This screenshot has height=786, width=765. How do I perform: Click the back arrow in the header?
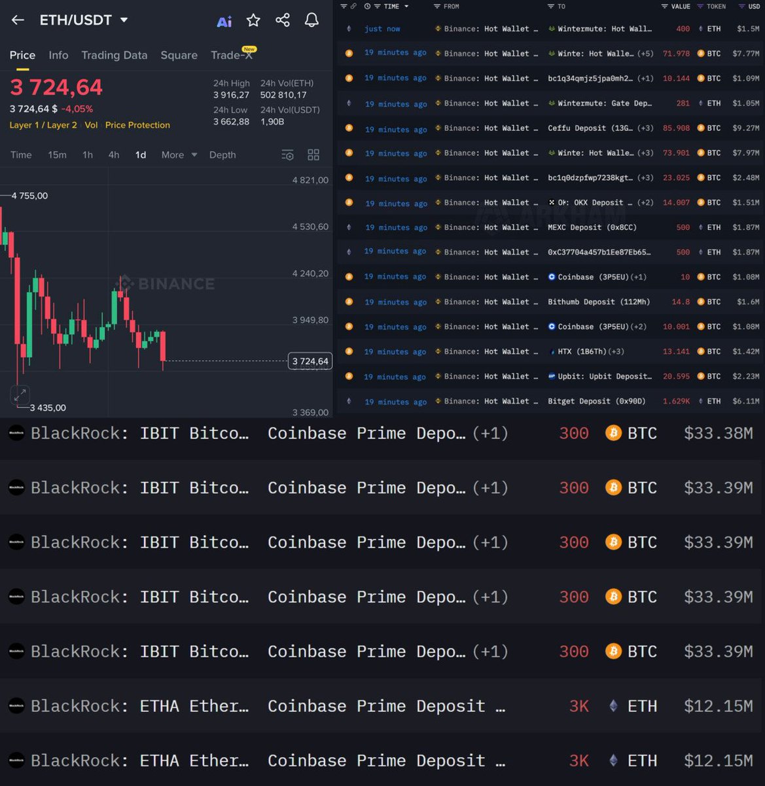pos(18,20)
